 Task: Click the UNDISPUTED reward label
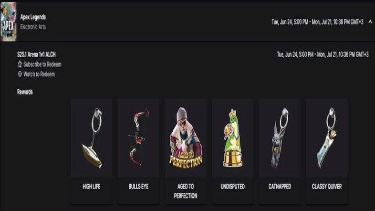232,186
